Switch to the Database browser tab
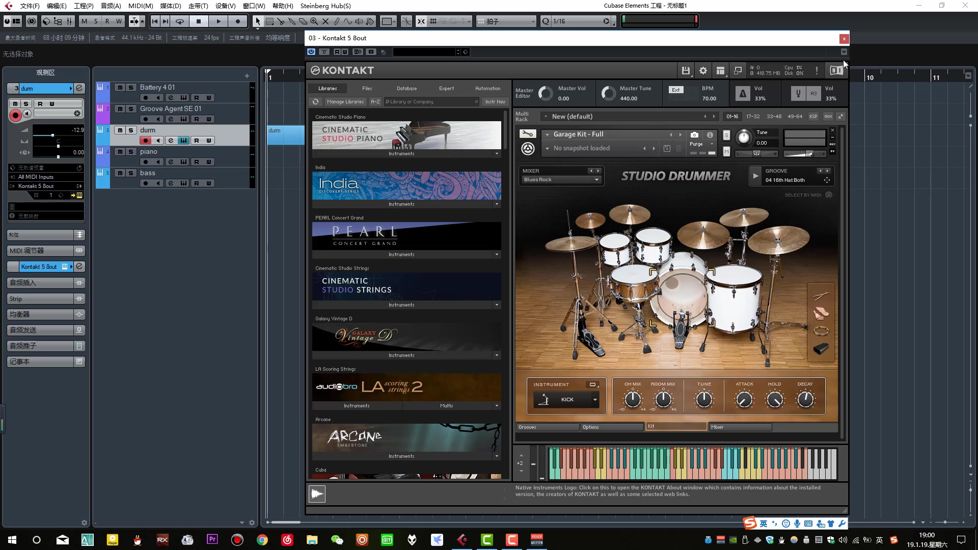The image size is (978, 550). click(406, 89)
